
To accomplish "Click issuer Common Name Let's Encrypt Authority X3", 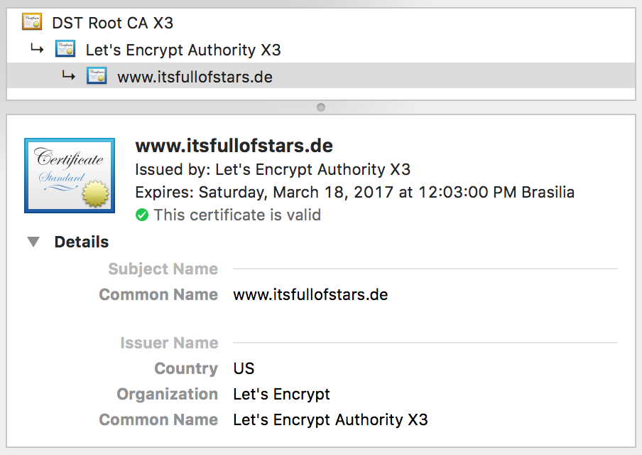I will [x=330, y=419].
